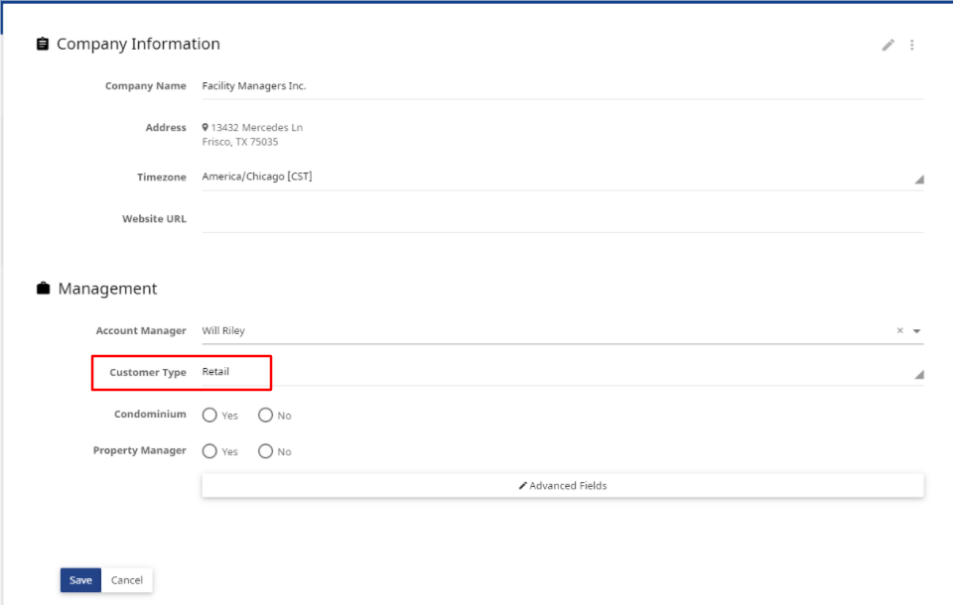Click the map pin icon beside the address
Screen dimensions: 965x605
pyautogui.click(x=205, y=127)
